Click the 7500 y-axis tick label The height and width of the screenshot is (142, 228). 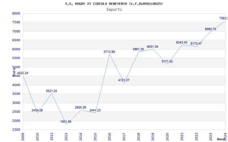[x=16, y=22]
